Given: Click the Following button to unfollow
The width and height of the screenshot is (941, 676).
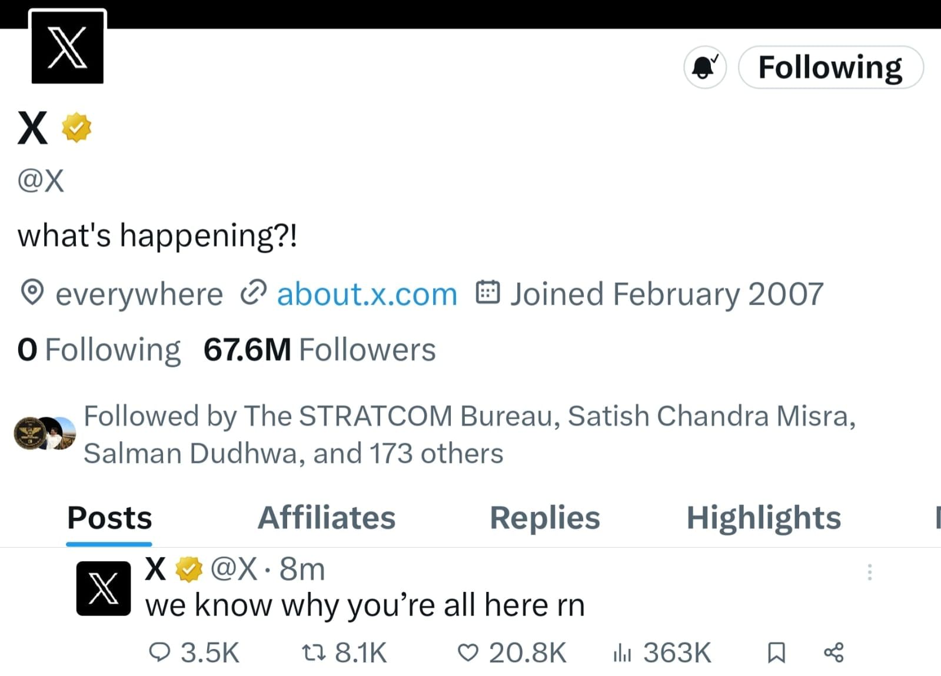Looking at the screenshot, I should 830,67.
